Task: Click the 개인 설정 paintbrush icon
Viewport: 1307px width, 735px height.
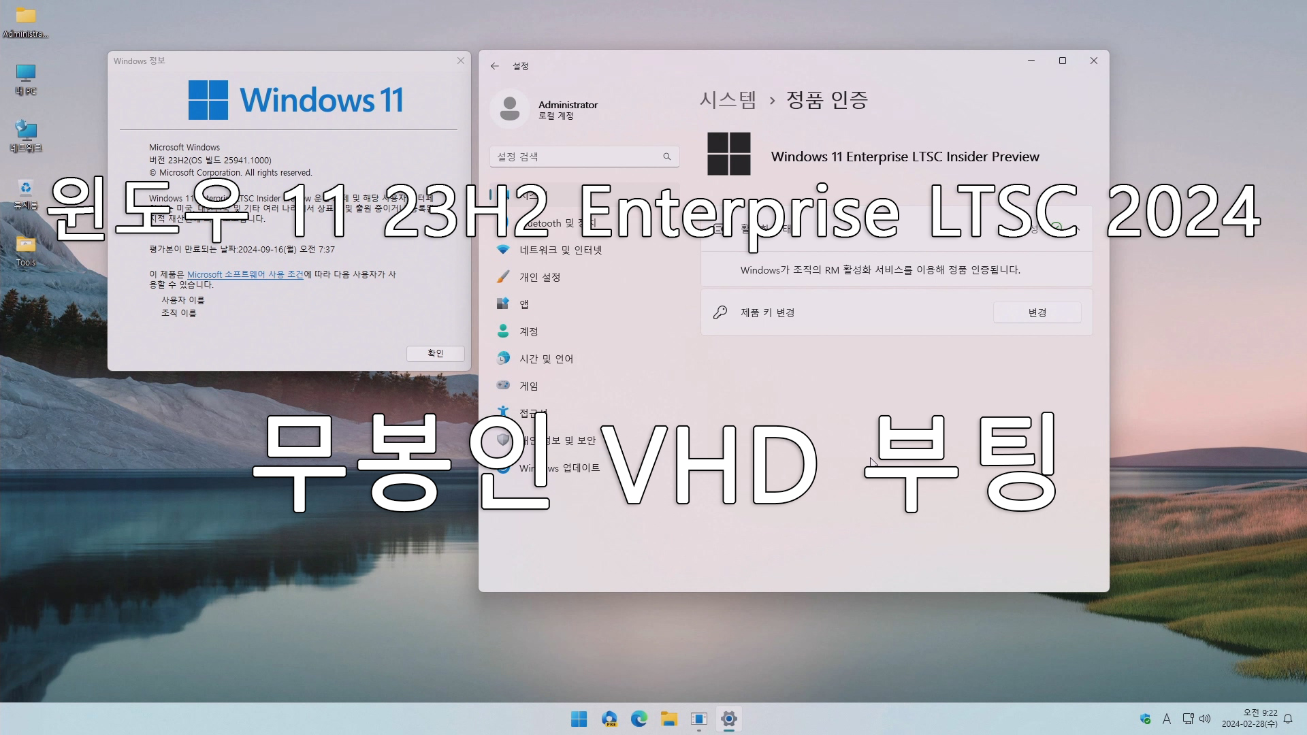Action: tap(503, 276)
